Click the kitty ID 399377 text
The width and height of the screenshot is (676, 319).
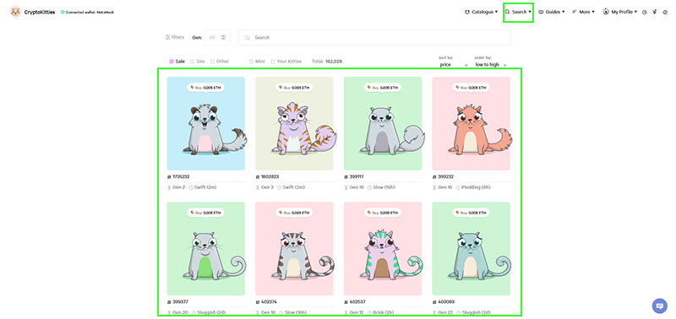click(180, 302)
